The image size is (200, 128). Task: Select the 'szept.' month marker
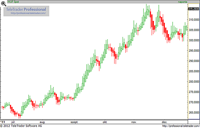tap(75, 122)
